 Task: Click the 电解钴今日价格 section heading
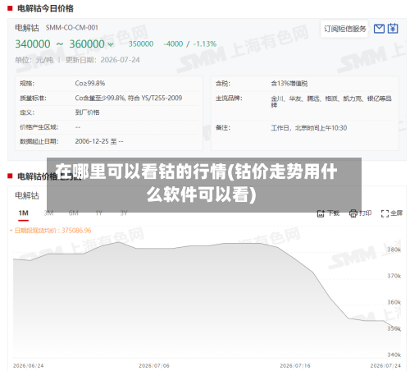coord(45,8)
